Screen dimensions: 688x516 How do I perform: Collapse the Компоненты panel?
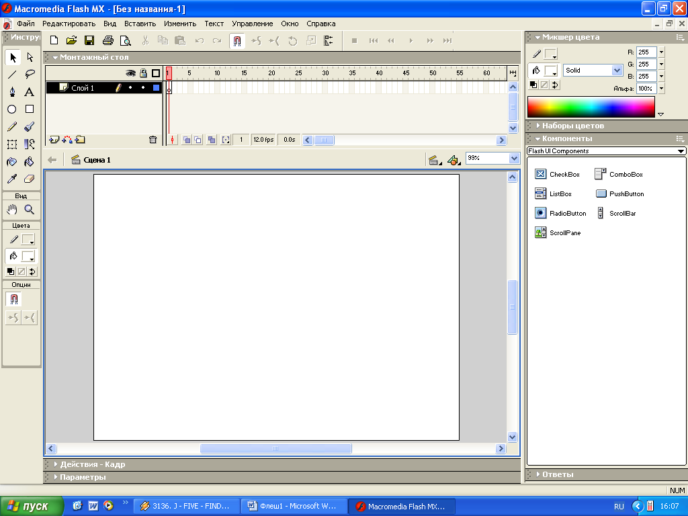tap(538, 138)
